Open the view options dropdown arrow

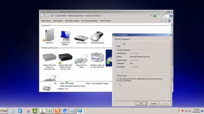pyautogui.click(x=165, y=21)
